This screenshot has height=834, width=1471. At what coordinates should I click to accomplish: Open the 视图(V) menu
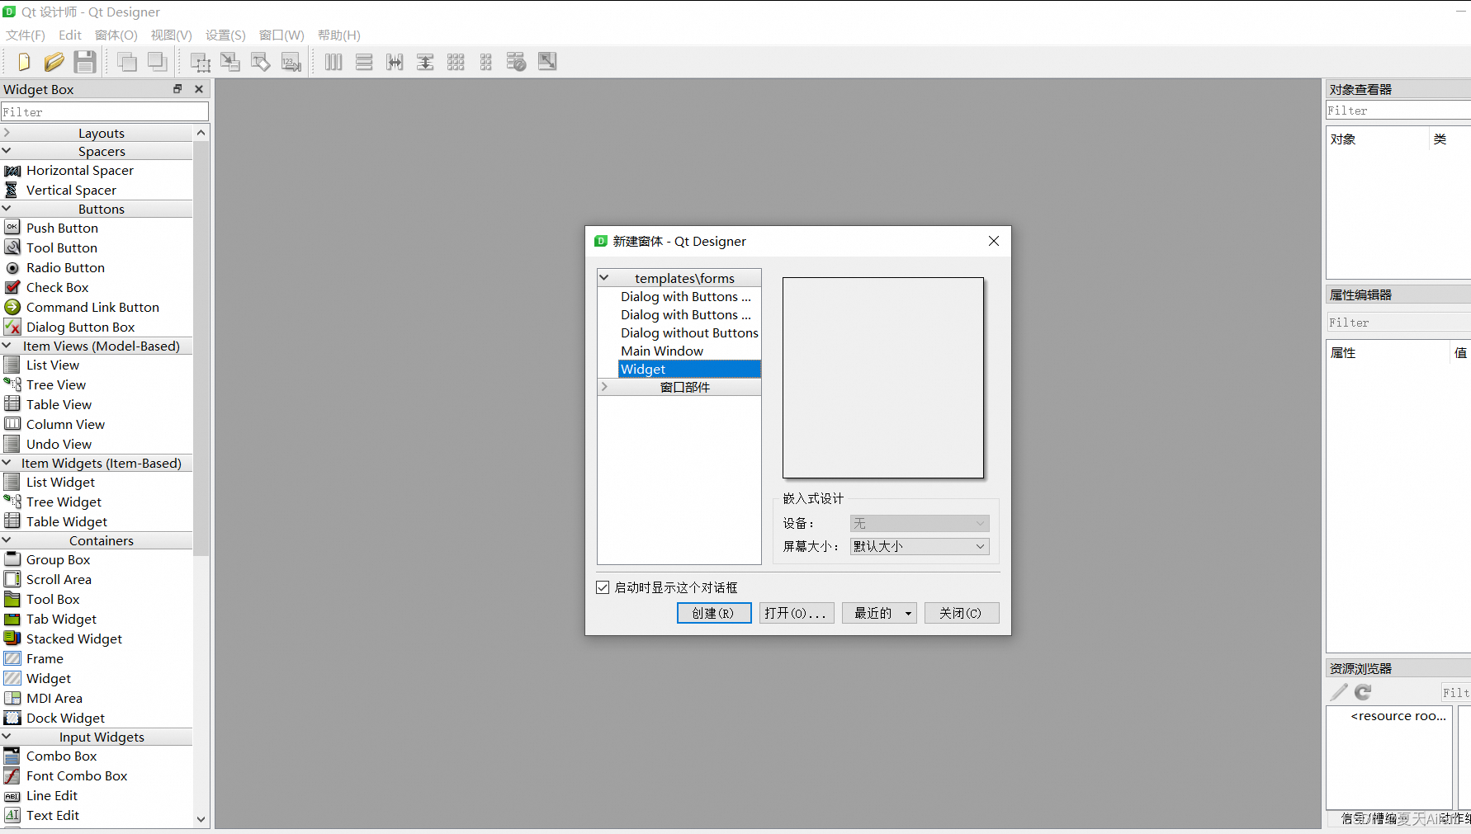(171, 35)
